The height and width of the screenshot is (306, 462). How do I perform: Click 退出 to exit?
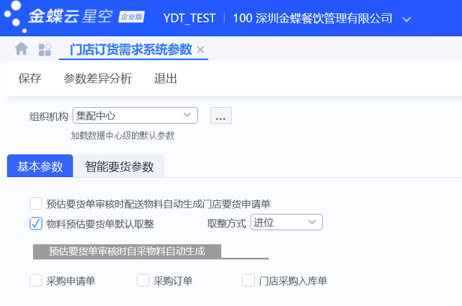(x=166, y=79)
